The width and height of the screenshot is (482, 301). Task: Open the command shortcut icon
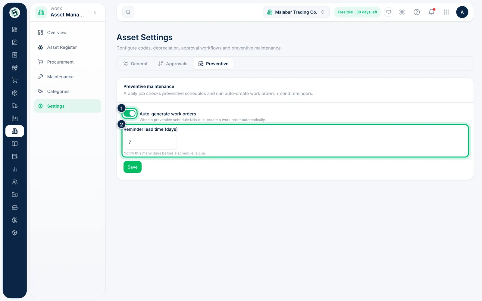[x=402, y=12]
